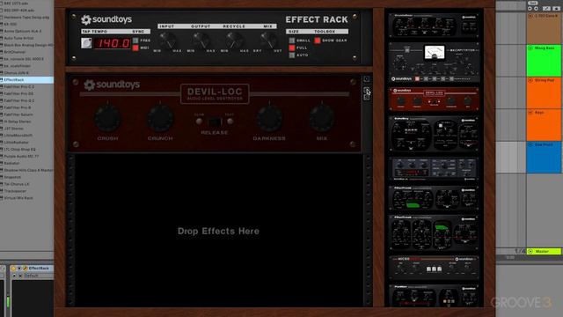Image resolution: width=563 pixels, height=317 pixels.
Task: Click the top side button of Devil-Loc slot
Action: pyautogui.click(x=367, y=79)
